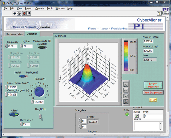Click the Radius value stepper arrows

(32, 102)
